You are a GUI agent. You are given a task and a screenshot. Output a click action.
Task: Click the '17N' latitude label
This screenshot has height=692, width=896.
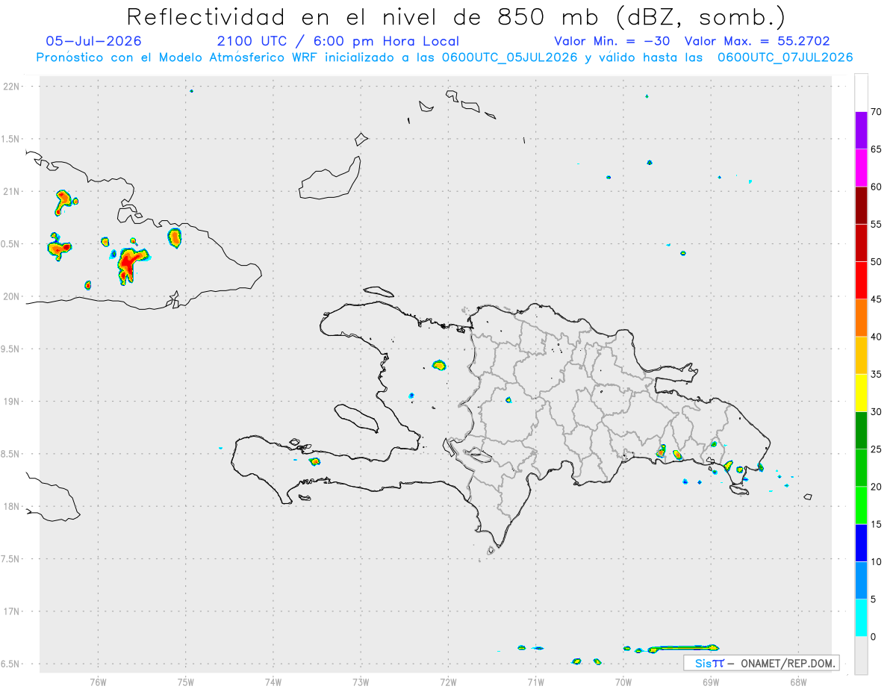coord(13,611)
